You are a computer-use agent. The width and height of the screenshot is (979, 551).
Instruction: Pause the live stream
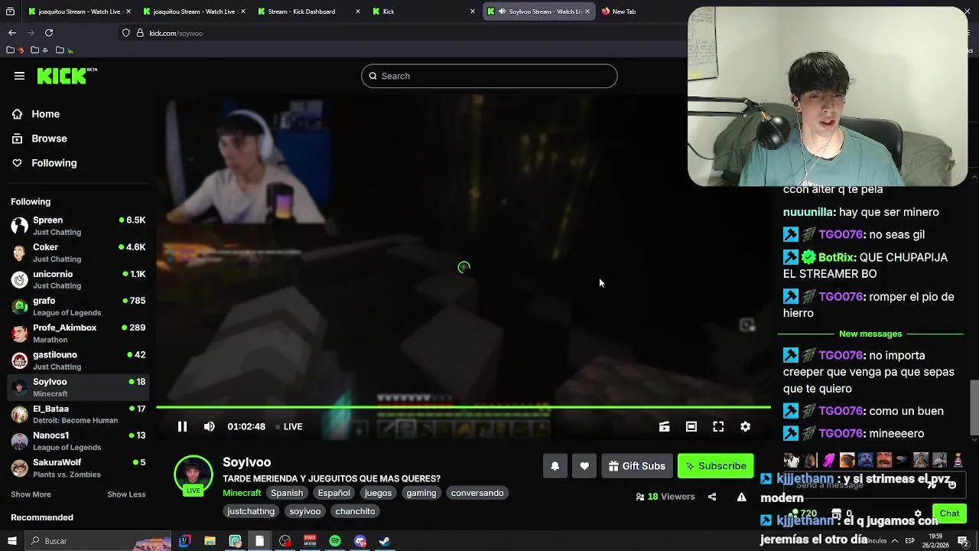pyautogui.click(x=182, y=426)
